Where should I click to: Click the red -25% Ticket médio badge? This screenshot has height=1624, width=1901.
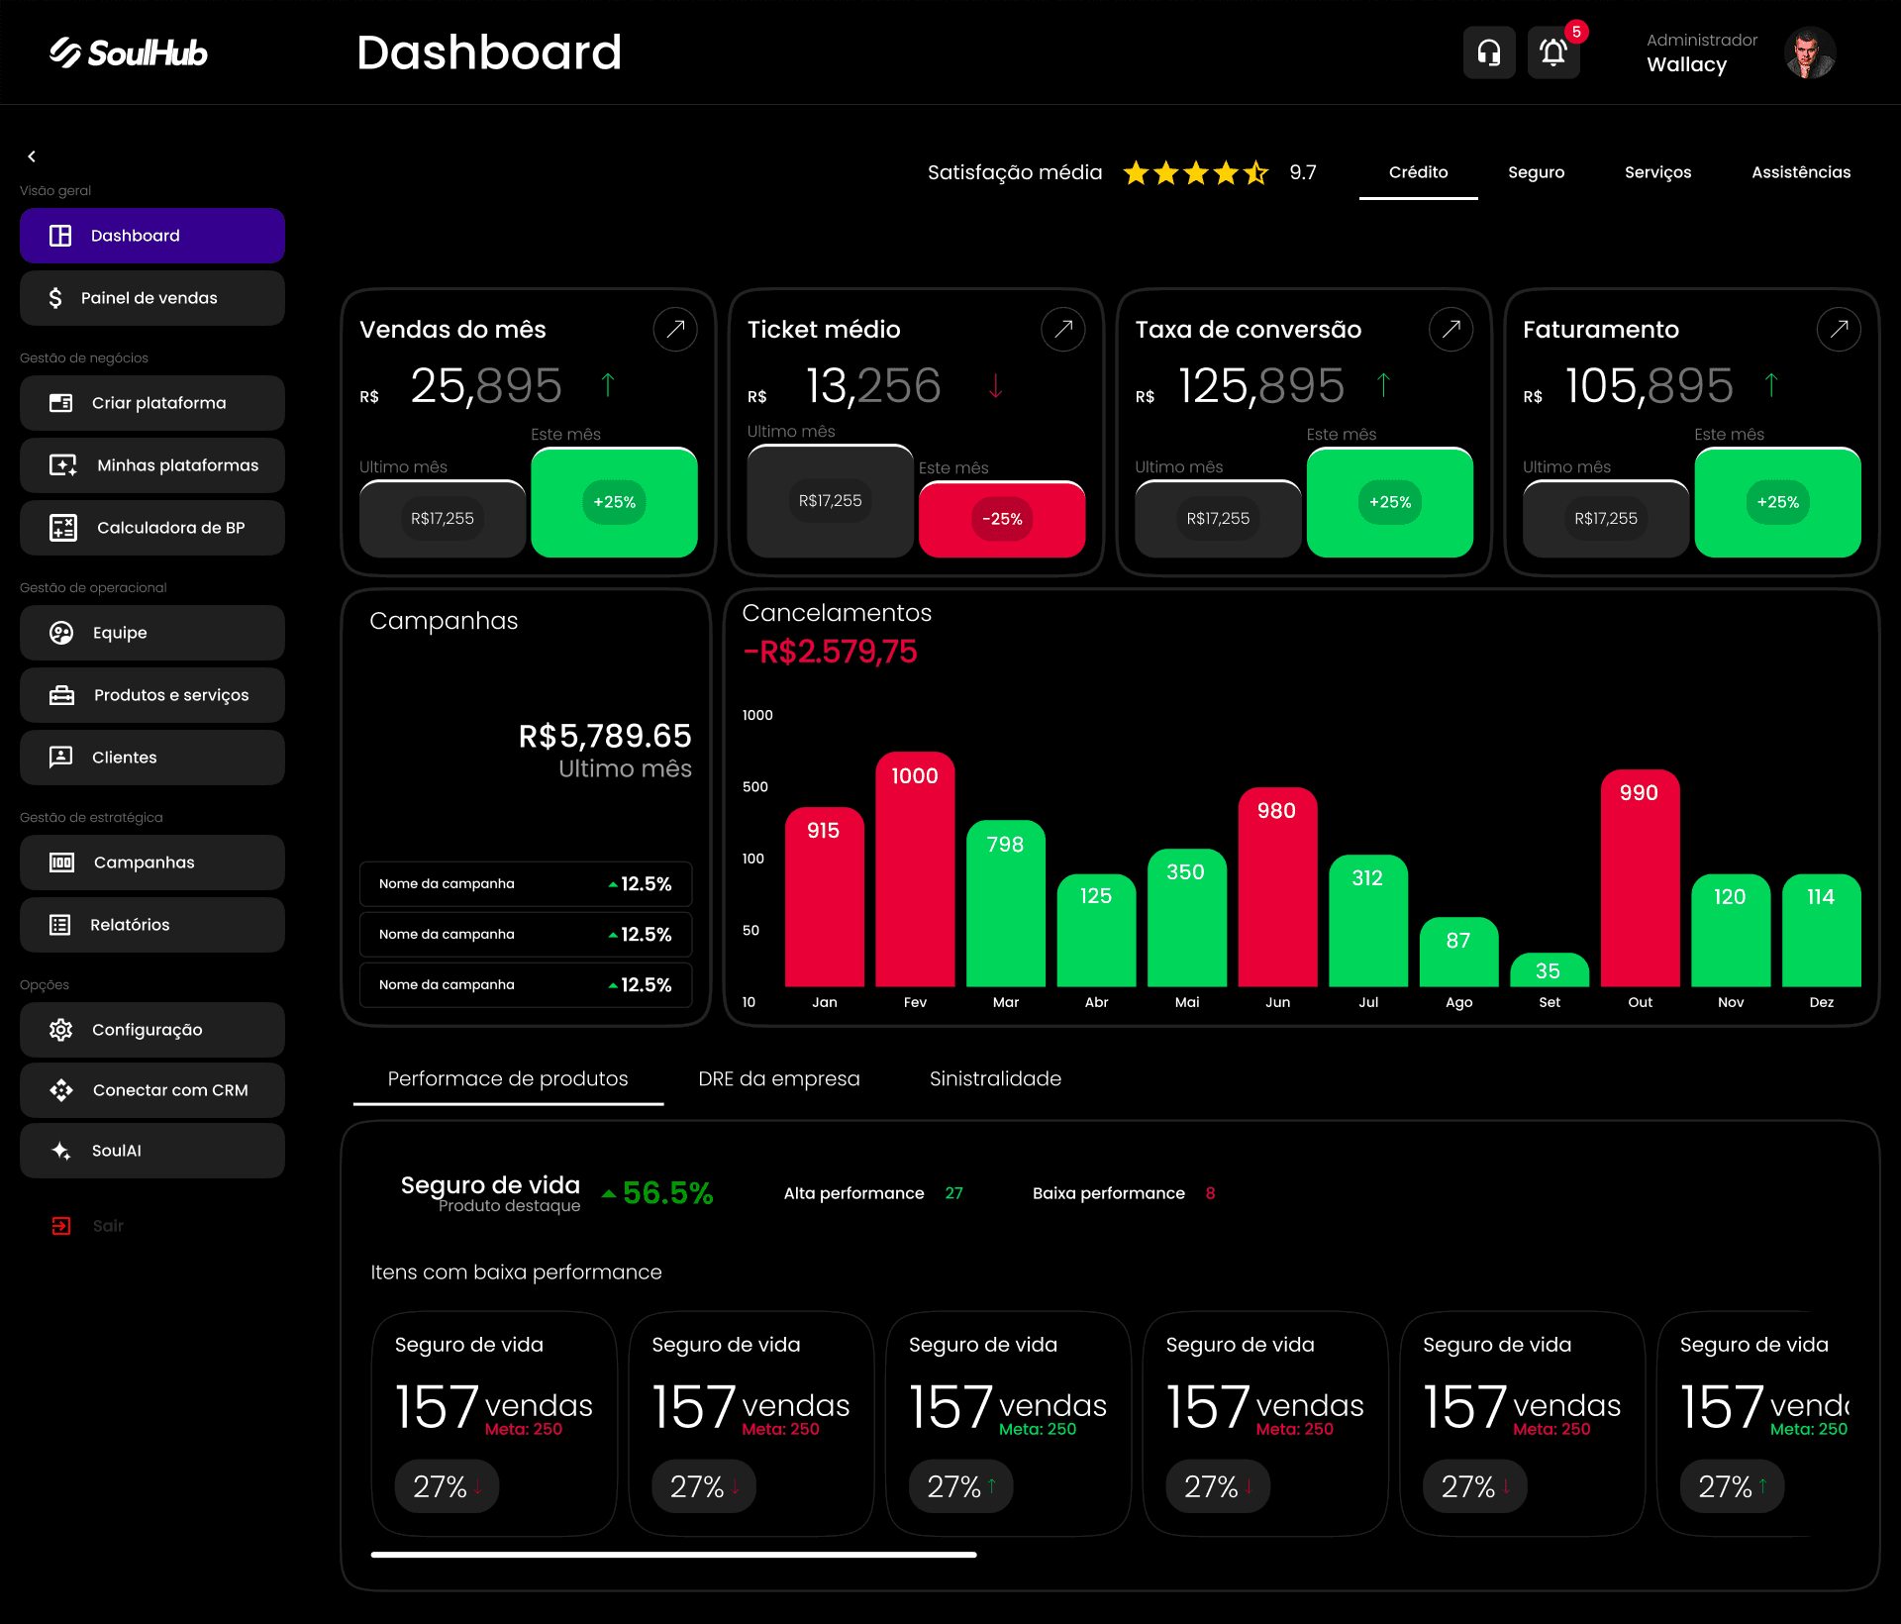click(x=1002, y=519)
